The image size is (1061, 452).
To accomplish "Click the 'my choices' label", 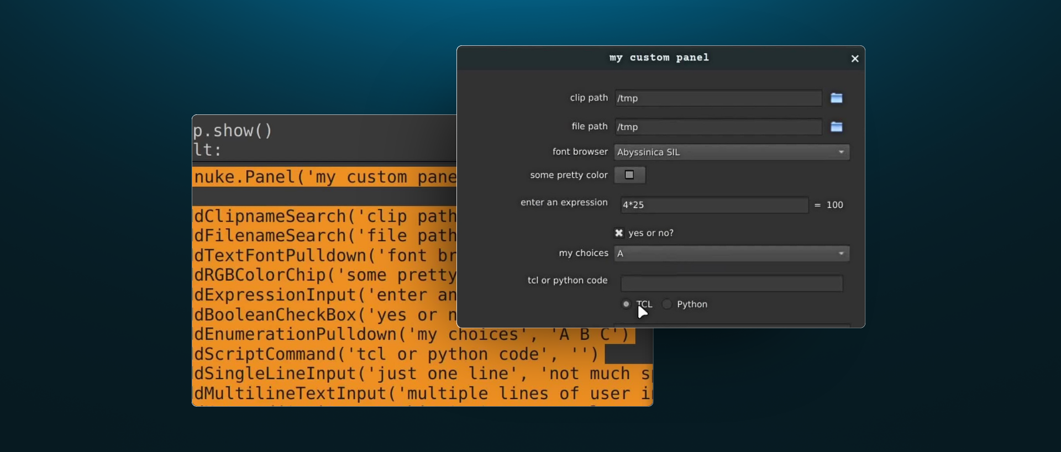I will 583,253.
